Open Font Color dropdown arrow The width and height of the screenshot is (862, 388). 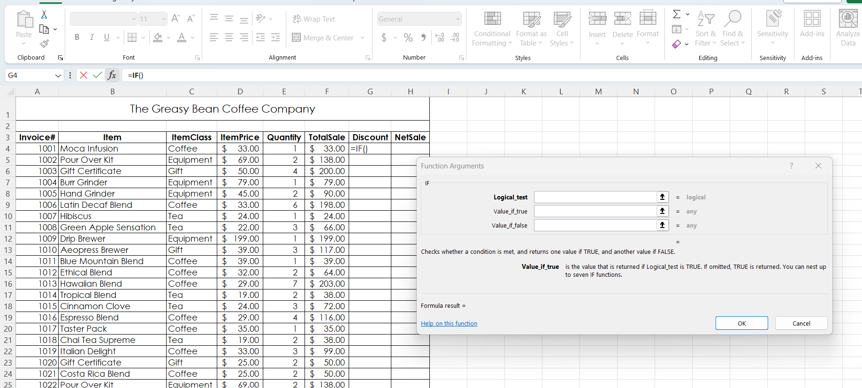[x=192, y=38]
